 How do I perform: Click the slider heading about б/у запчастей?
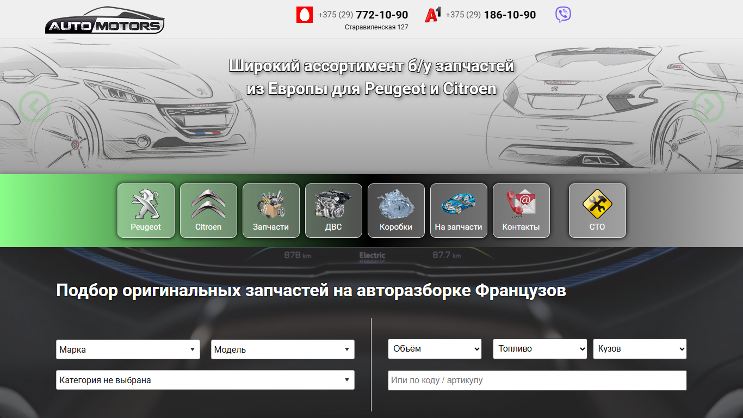[371, 77]
